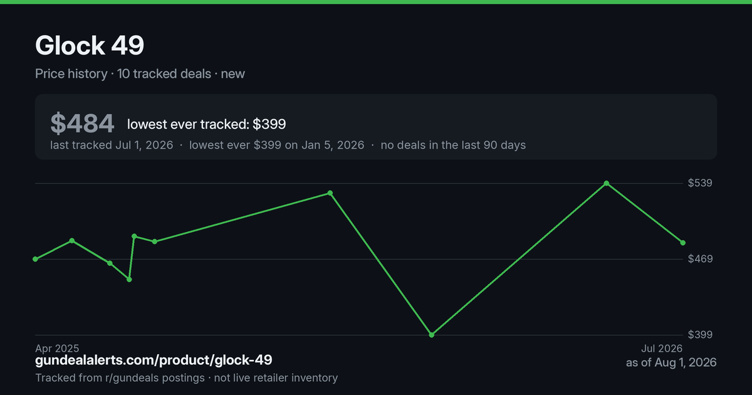This screenshot has height=395, width=752.
Task: Click the 'as of Aug 1, 2026' text
Action: coord(671,362)
